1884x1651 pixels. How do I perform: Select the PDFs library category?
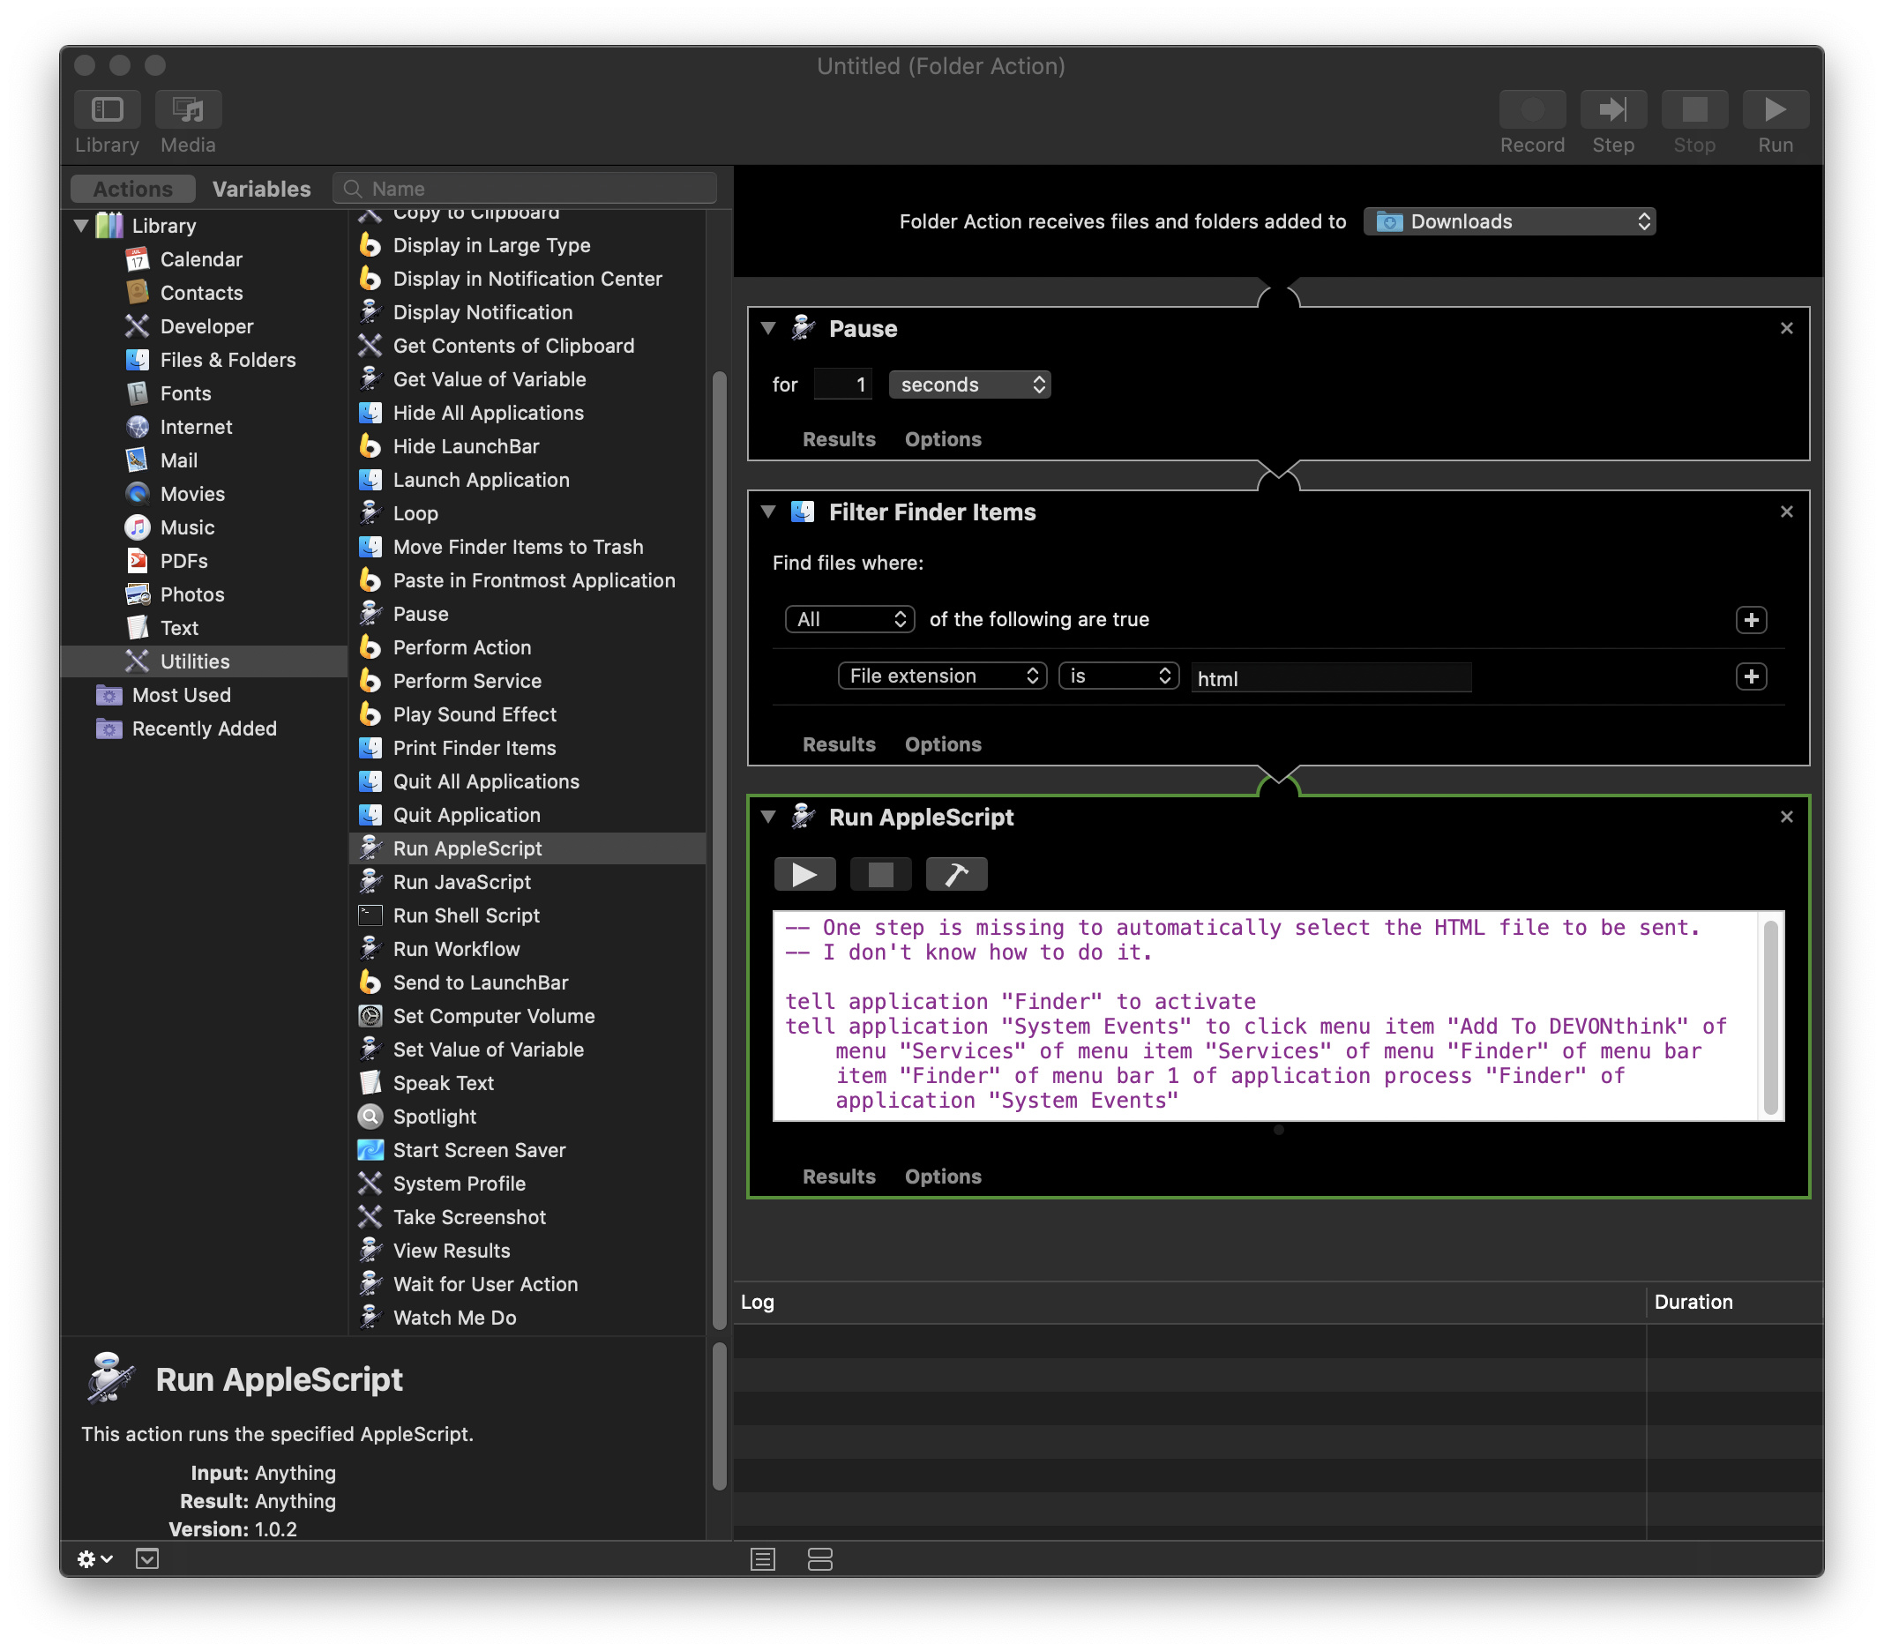click(183, 560)
